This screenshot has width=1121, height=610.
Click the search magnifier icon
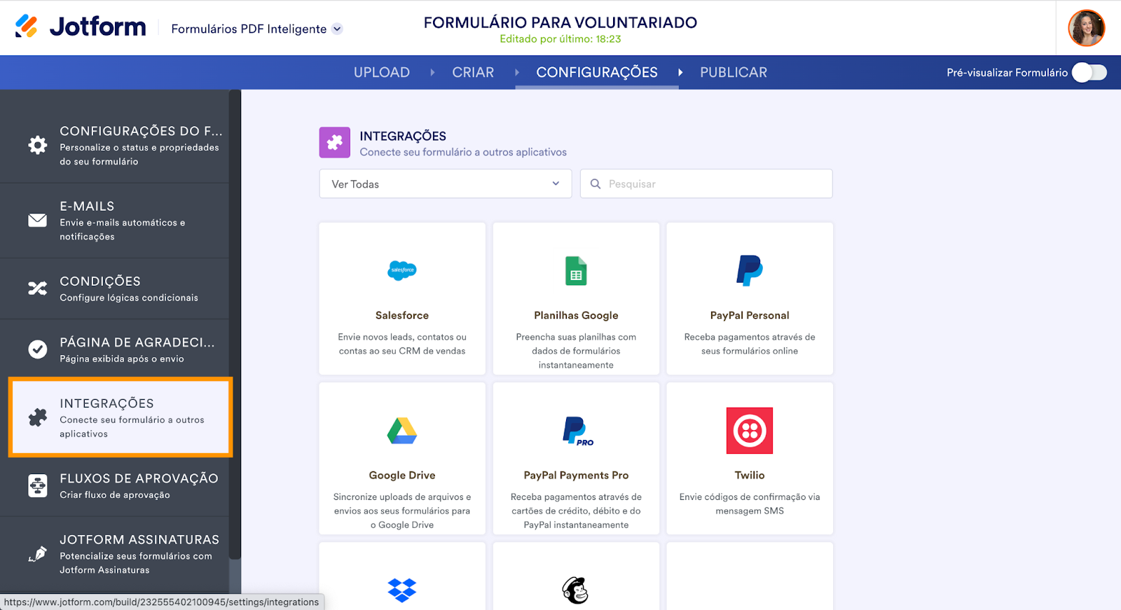(x=596, y=183)
